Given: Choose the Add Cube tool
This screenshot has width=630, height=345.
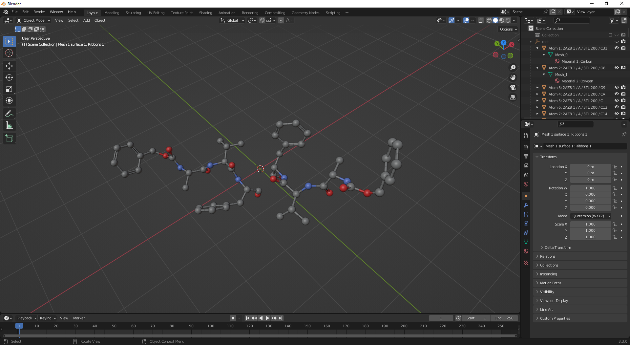Looking at the screenshot, I should coord(9,139).
